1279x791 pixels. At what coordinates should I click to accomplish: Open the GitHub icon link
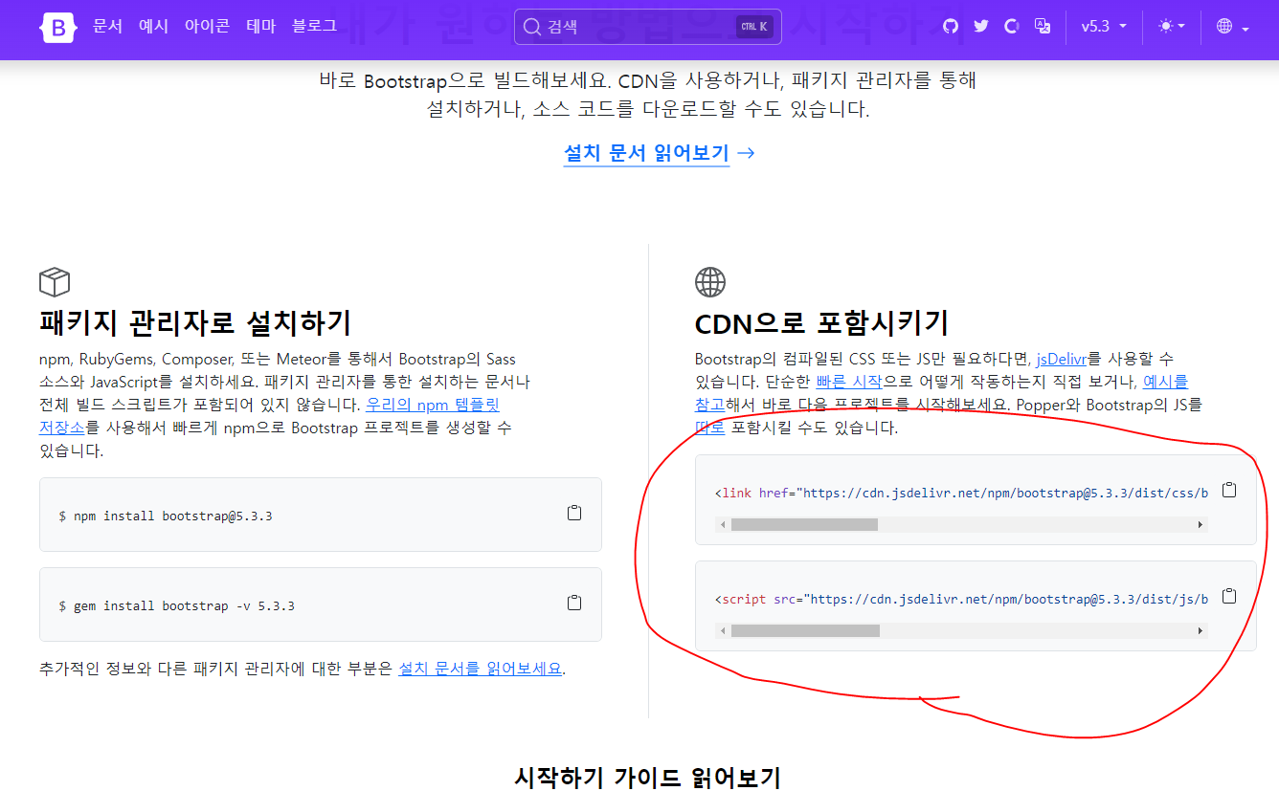pyautogui.click(x=951, y=27)
